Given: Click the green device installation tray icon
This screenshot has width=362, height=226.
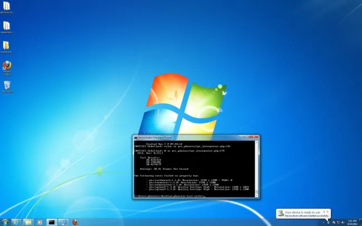Looking at the screenshot, I should coord(329,222).
